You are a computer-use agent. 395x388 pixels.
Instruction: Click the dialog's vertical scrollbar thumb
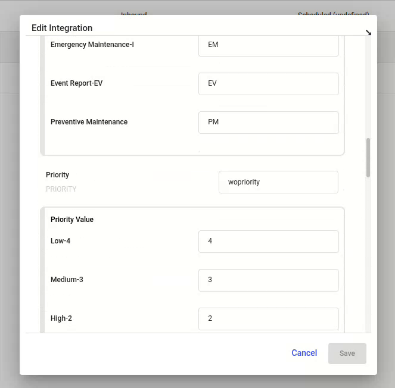(368, 158)
